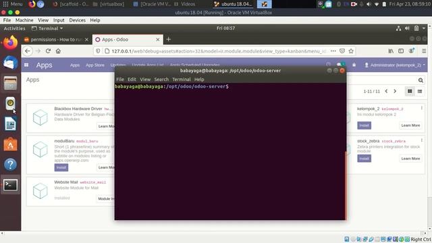
Task: Open App Store link in Odoo navbar
Action: coord(95,65)
